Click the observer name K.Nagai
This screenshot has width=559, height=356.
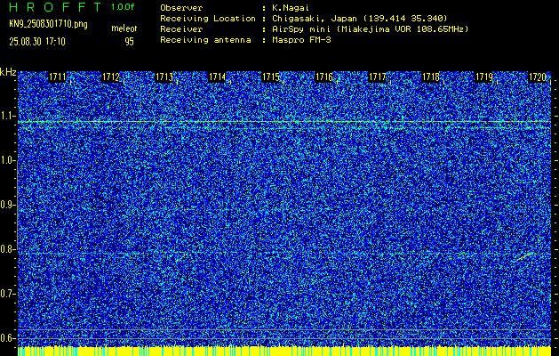click(291, 8)
